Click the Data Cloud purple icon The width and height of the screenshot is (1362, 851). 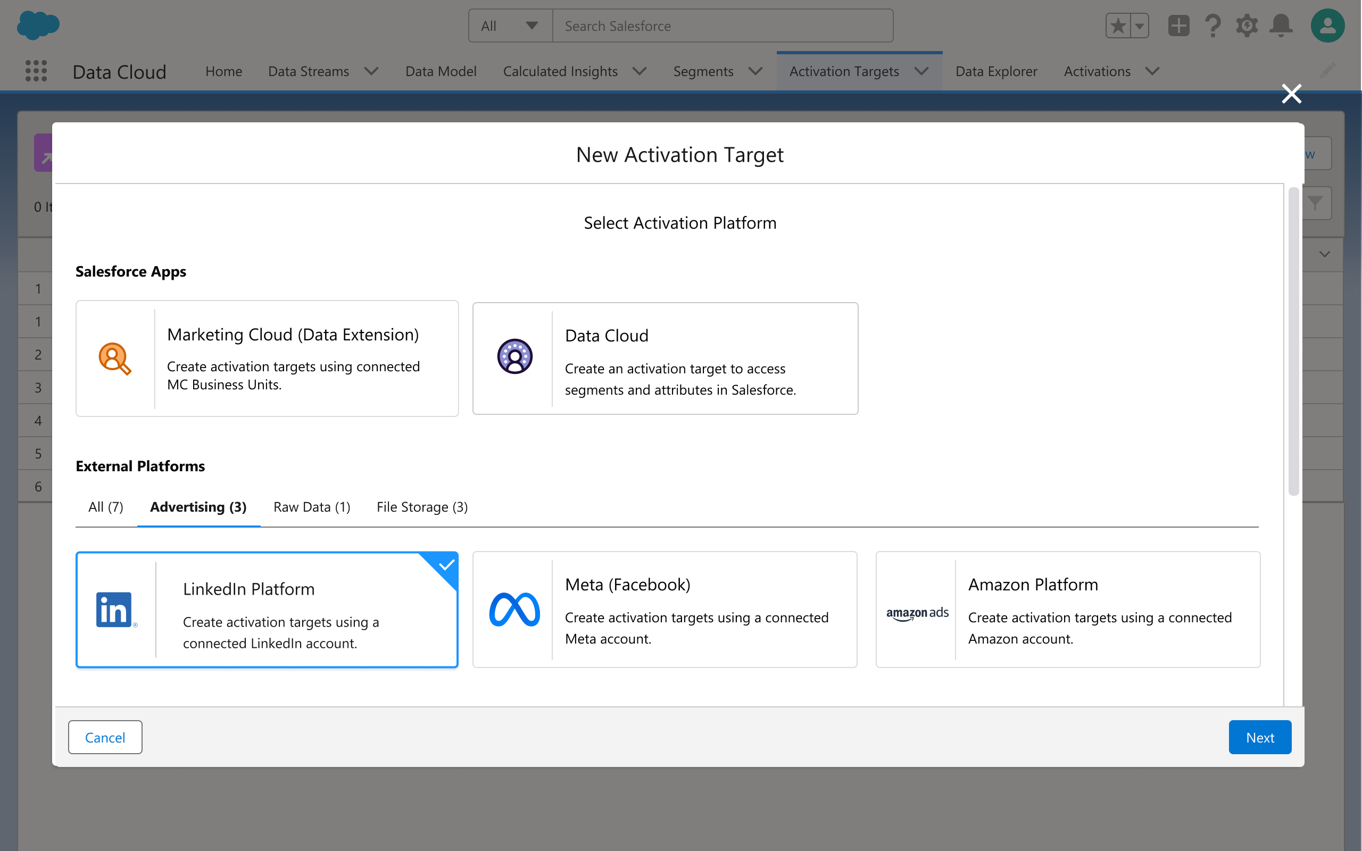(514, 356)
